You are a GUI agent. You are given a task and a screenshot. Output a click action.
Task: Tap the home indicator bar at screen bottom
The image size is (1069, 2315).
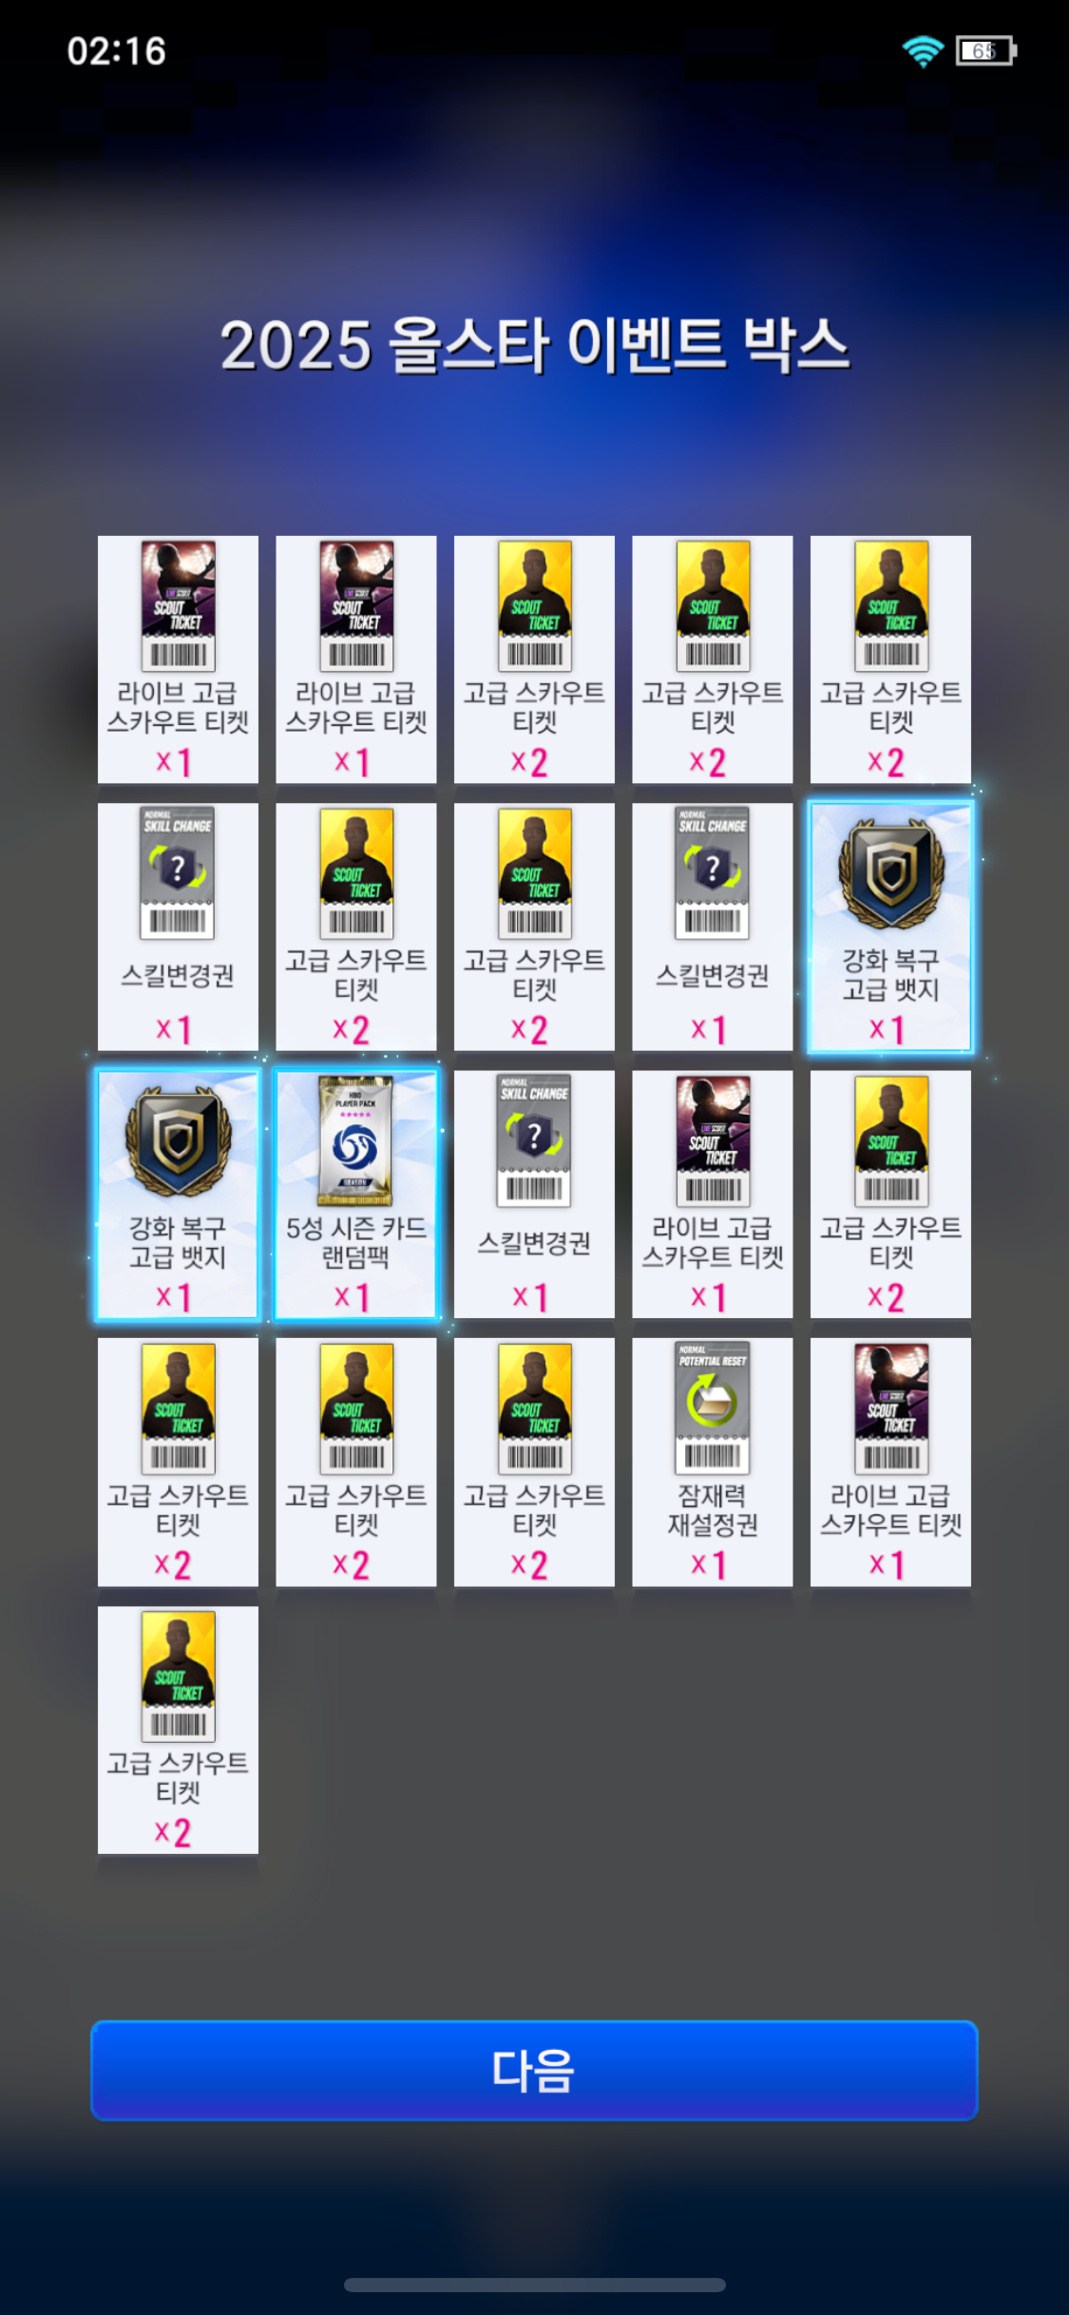tap(534, 2285)
